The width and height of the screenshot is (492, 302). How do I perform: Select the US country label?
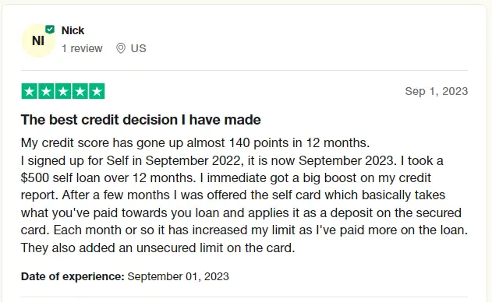pos(138,48)
